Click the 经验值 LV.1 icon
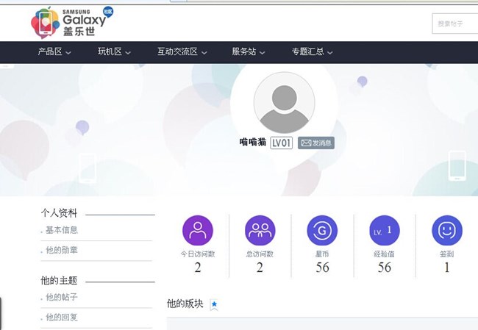This screenshot has height=330, width=478. pyautogui.click(x=384, y=230)
